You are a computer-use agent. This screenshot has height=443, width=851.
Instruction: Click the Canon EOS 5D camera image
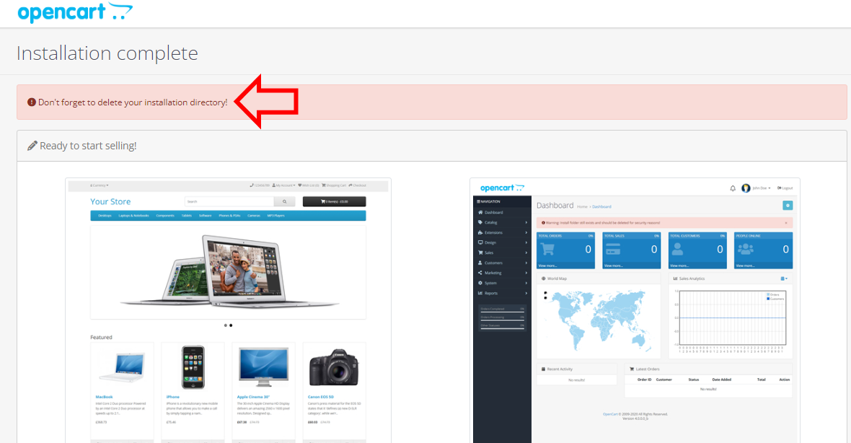334,367
